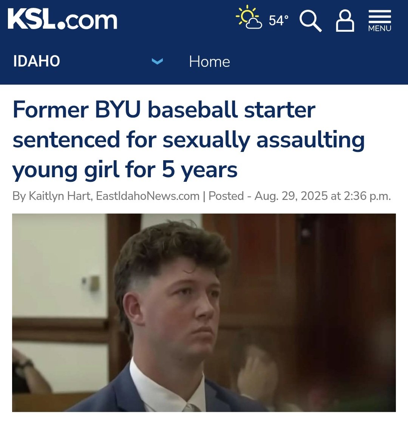Open the KSL.com homepage logo
The height and width of the screenshot is (421, 408).
pos(63,19)
